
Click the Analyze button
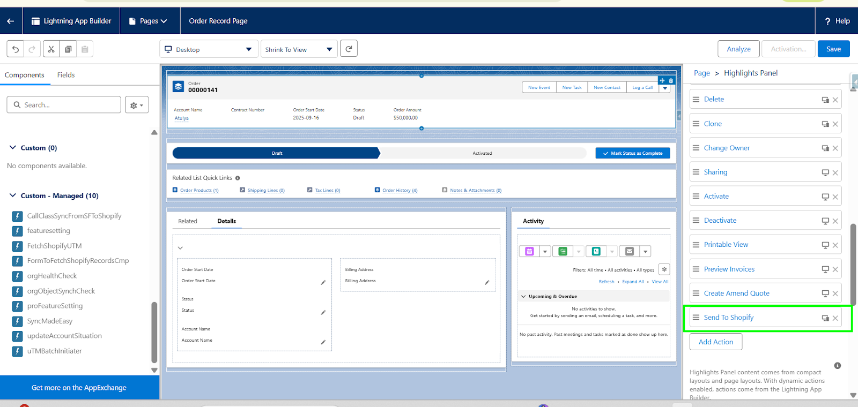(x=738, y=49)
